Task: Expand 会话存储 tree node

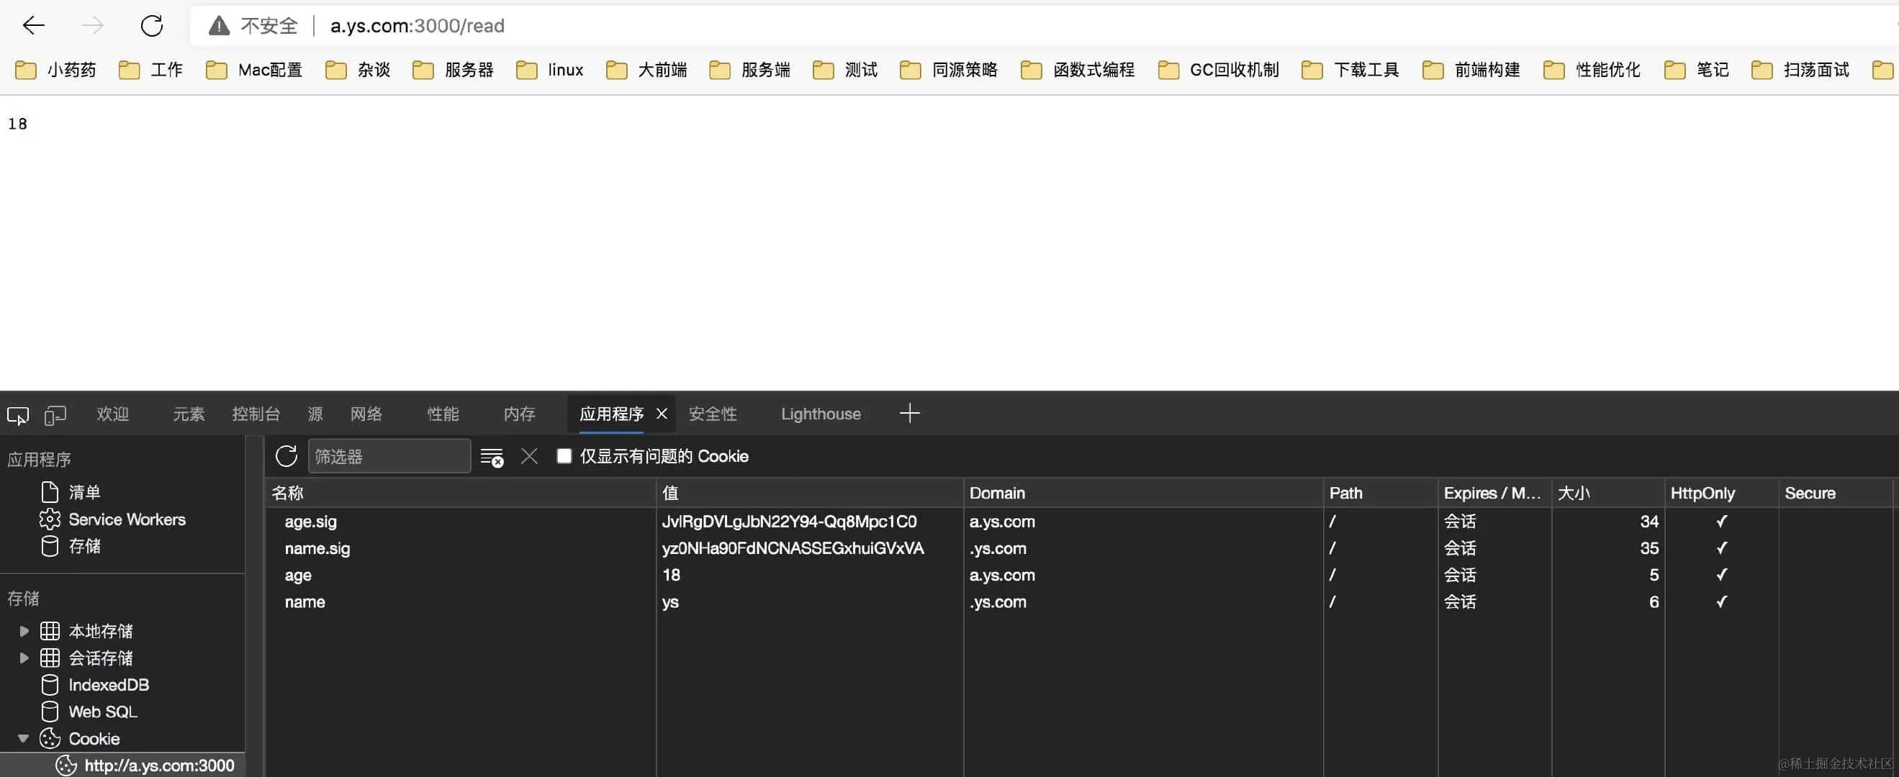Action: pyautogui.click(x=24, y=658)
